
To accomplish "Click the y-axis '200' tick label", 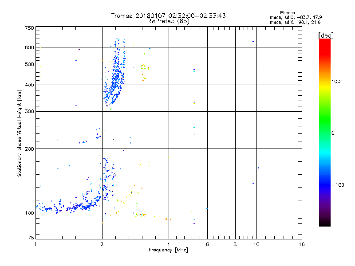I will (29, 149).
